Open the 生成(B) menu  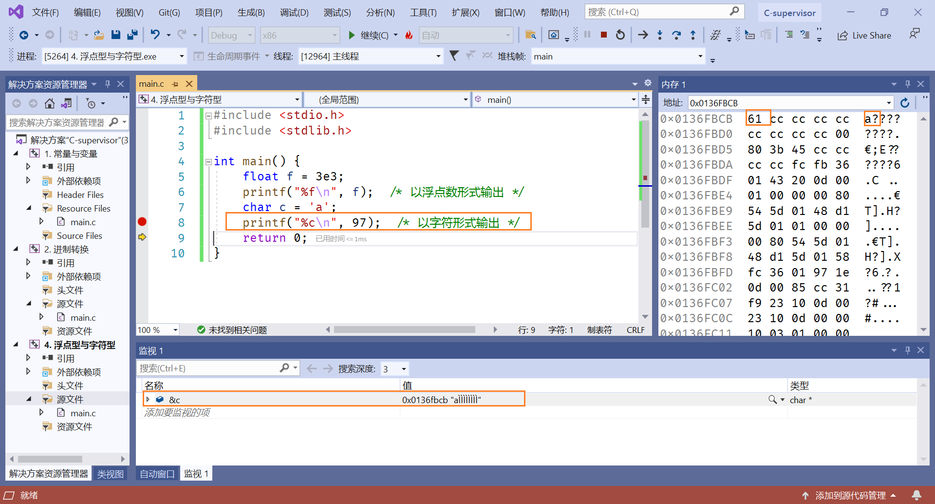(251, 12)
